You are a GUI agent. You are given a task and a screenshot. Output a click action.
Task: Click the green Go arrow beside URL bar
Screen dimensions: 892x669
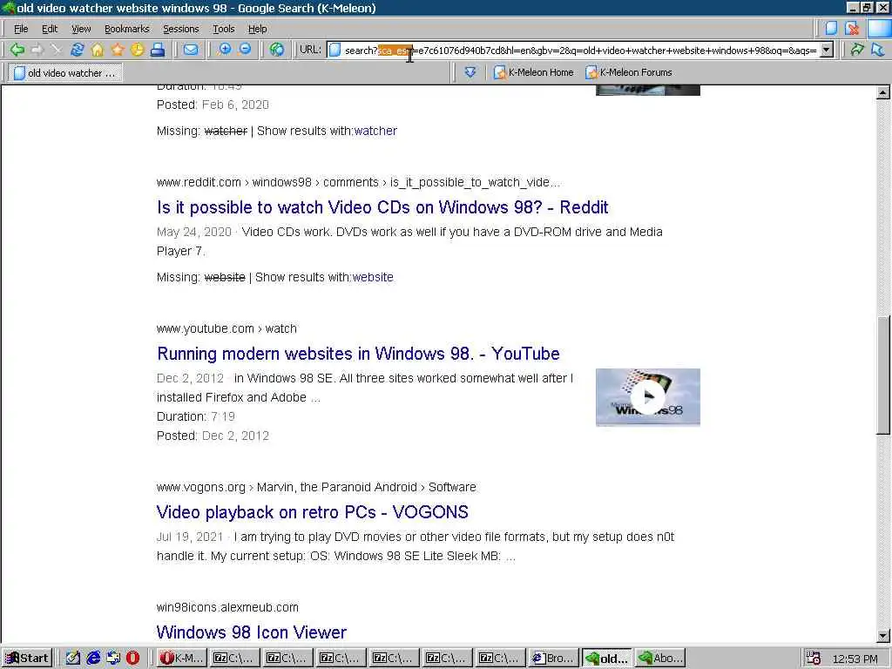pos(857,50)
